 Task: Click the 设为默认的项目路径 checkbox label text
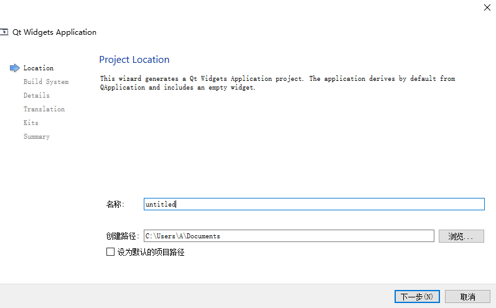[151, 252]
